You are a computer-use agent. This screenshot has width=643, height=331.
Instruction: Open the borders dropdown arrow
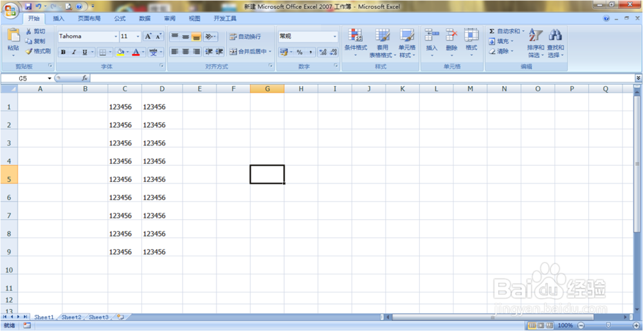click(x=111, y=52)
